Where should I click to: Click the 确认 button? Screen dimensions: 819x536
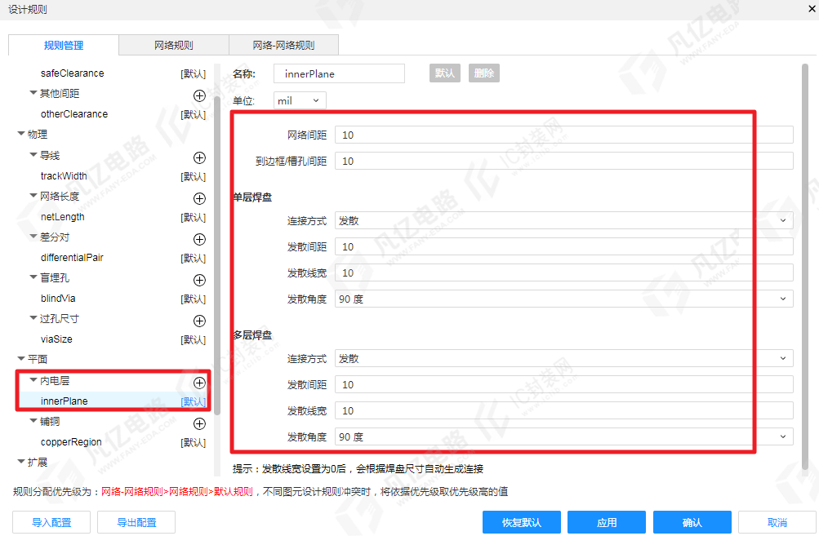click(x=692, y=522)
